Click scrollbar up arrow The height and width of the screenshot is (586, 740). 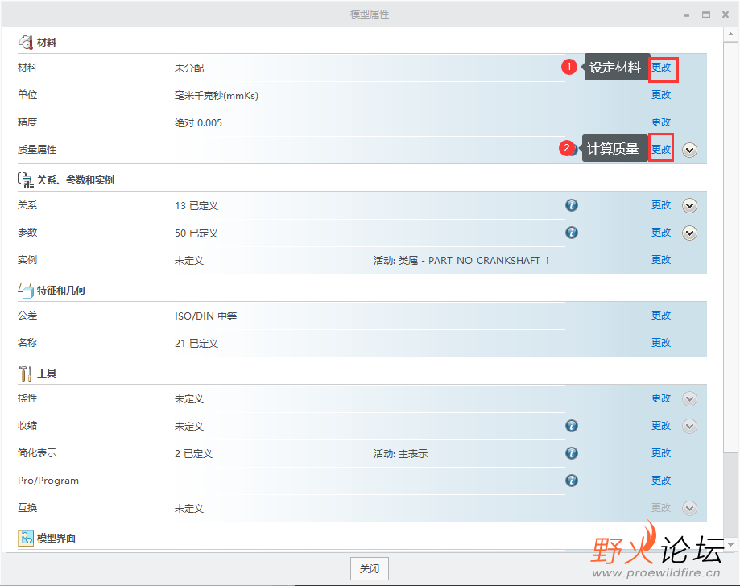730,34
